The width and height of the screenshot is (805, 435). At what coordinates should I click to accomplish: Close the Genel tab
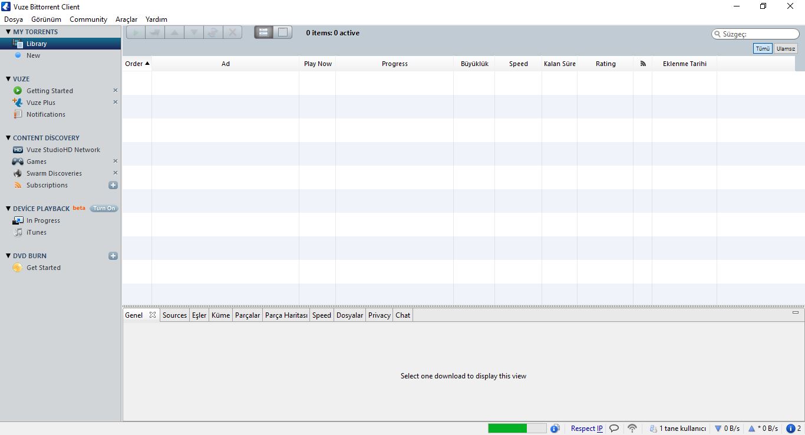coord(153,315)
